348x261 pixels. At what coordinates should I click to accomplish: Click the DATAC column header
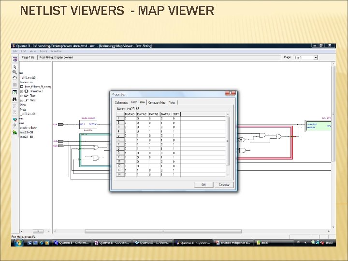(x=142, y=114)
